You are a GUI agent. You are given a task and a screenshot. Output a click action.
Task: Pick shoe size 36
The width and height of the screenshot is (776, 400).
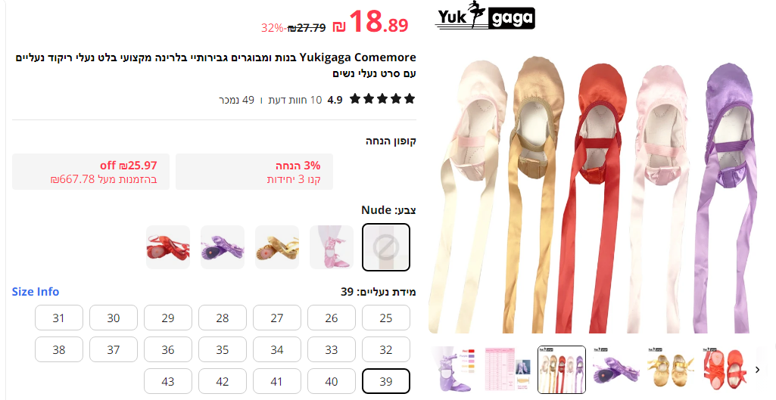(x=168, y=349)
